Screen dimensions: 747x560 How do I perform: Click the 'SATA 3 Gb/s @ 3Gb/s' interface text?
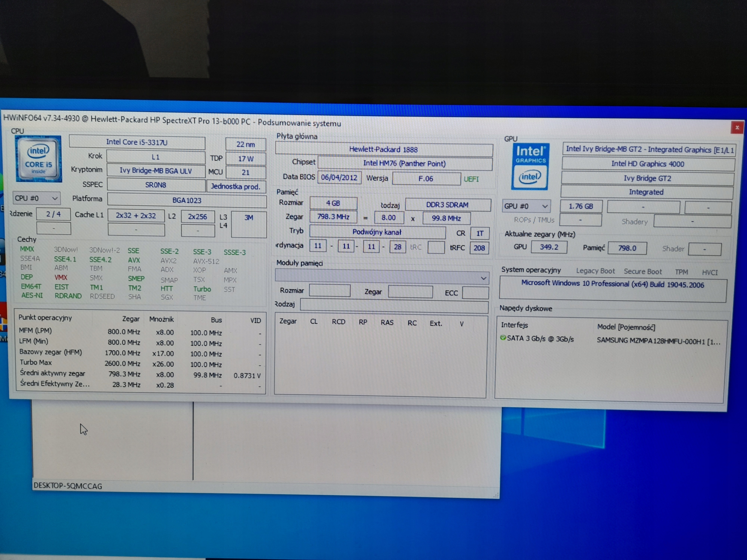[x=540, y=339]
